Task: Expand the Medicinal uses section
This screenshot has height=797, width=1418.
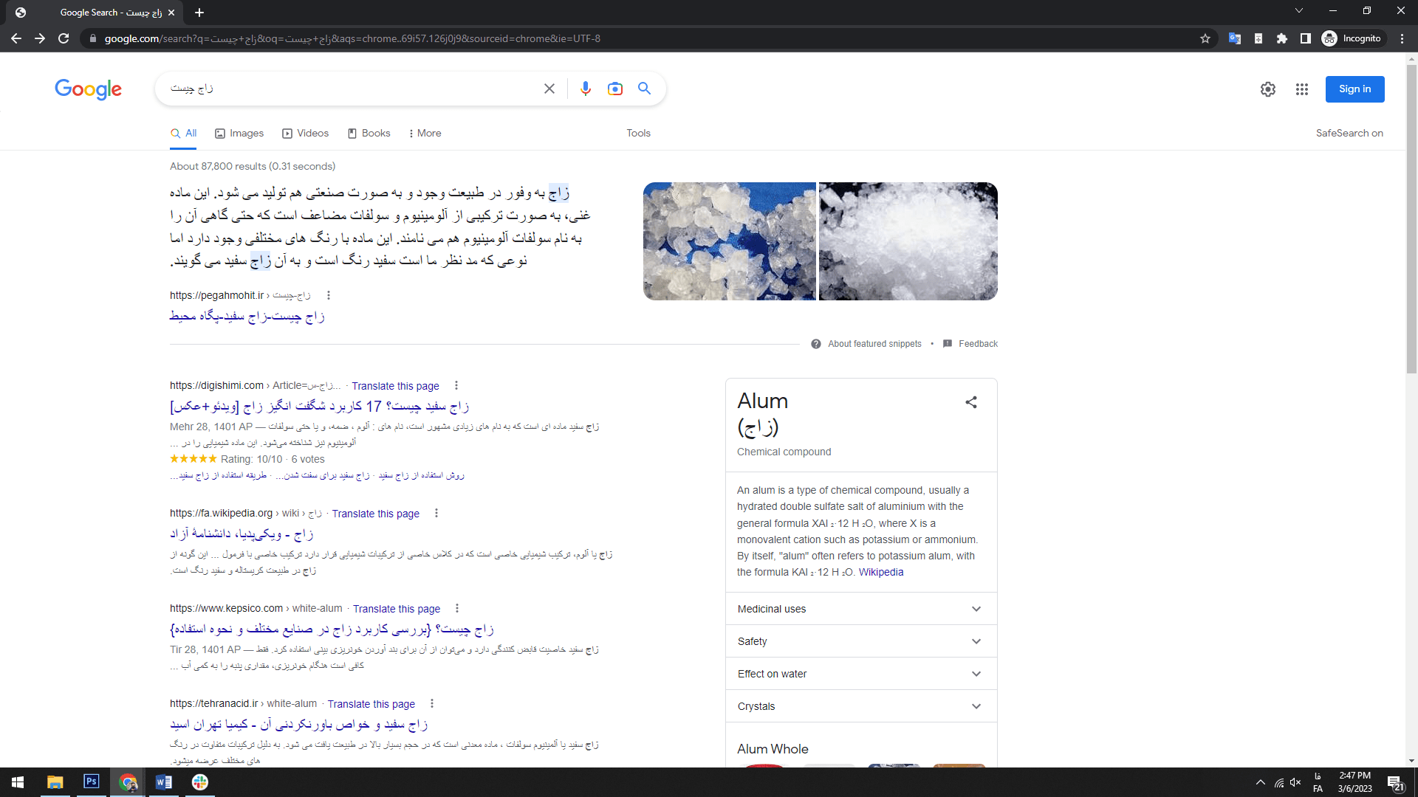Action: (861, 609)
